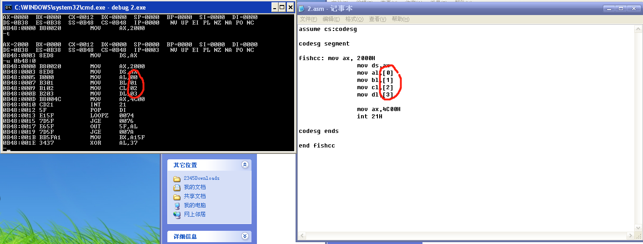This screenshot has height=244, width=643.
Task: Open the 格式(O) menu in Notepad
Action: click(x=354, y=19)
